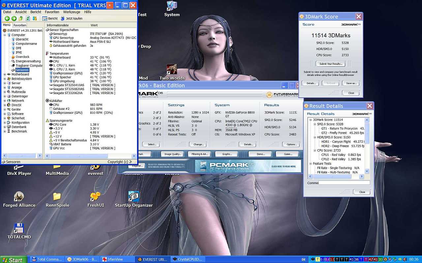Expand the Anzeige tree node
Screen dimensions: 422x263
pos(5,87)
